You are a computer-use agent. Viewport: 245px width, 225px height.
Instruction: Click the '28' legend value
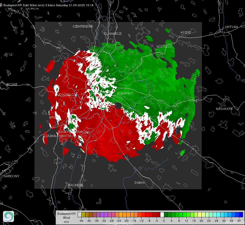(216, 221)
